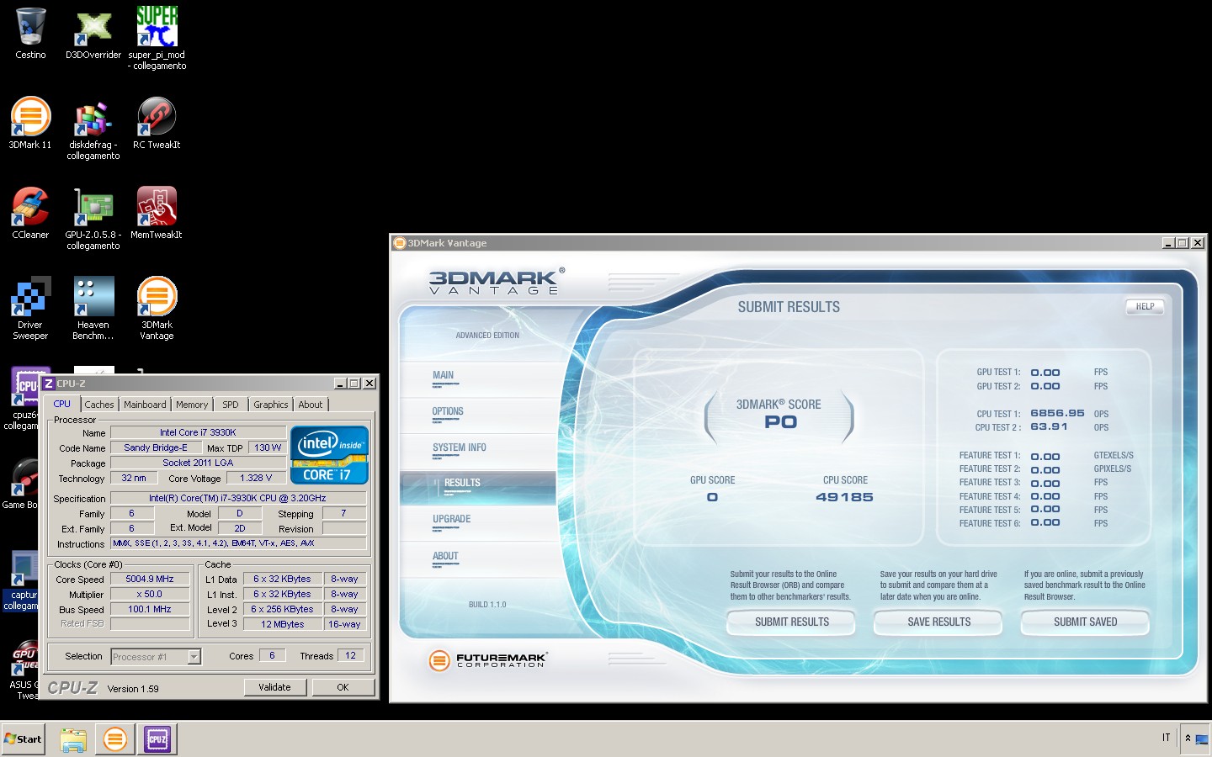Switch to the CPU tab in CPU-Z
The image size is (1212, 757).
(62, 404)
